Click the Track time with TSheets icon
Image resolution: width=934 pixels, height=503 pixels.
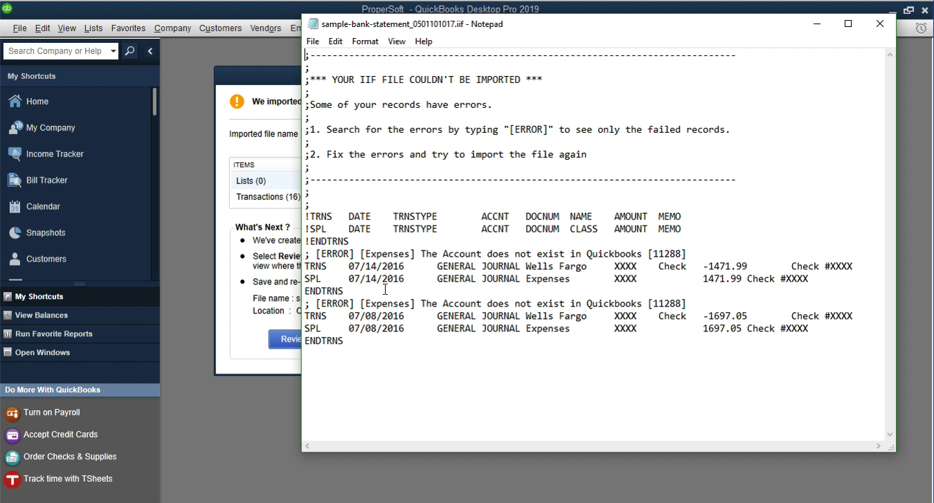click(x=12, y=479)
